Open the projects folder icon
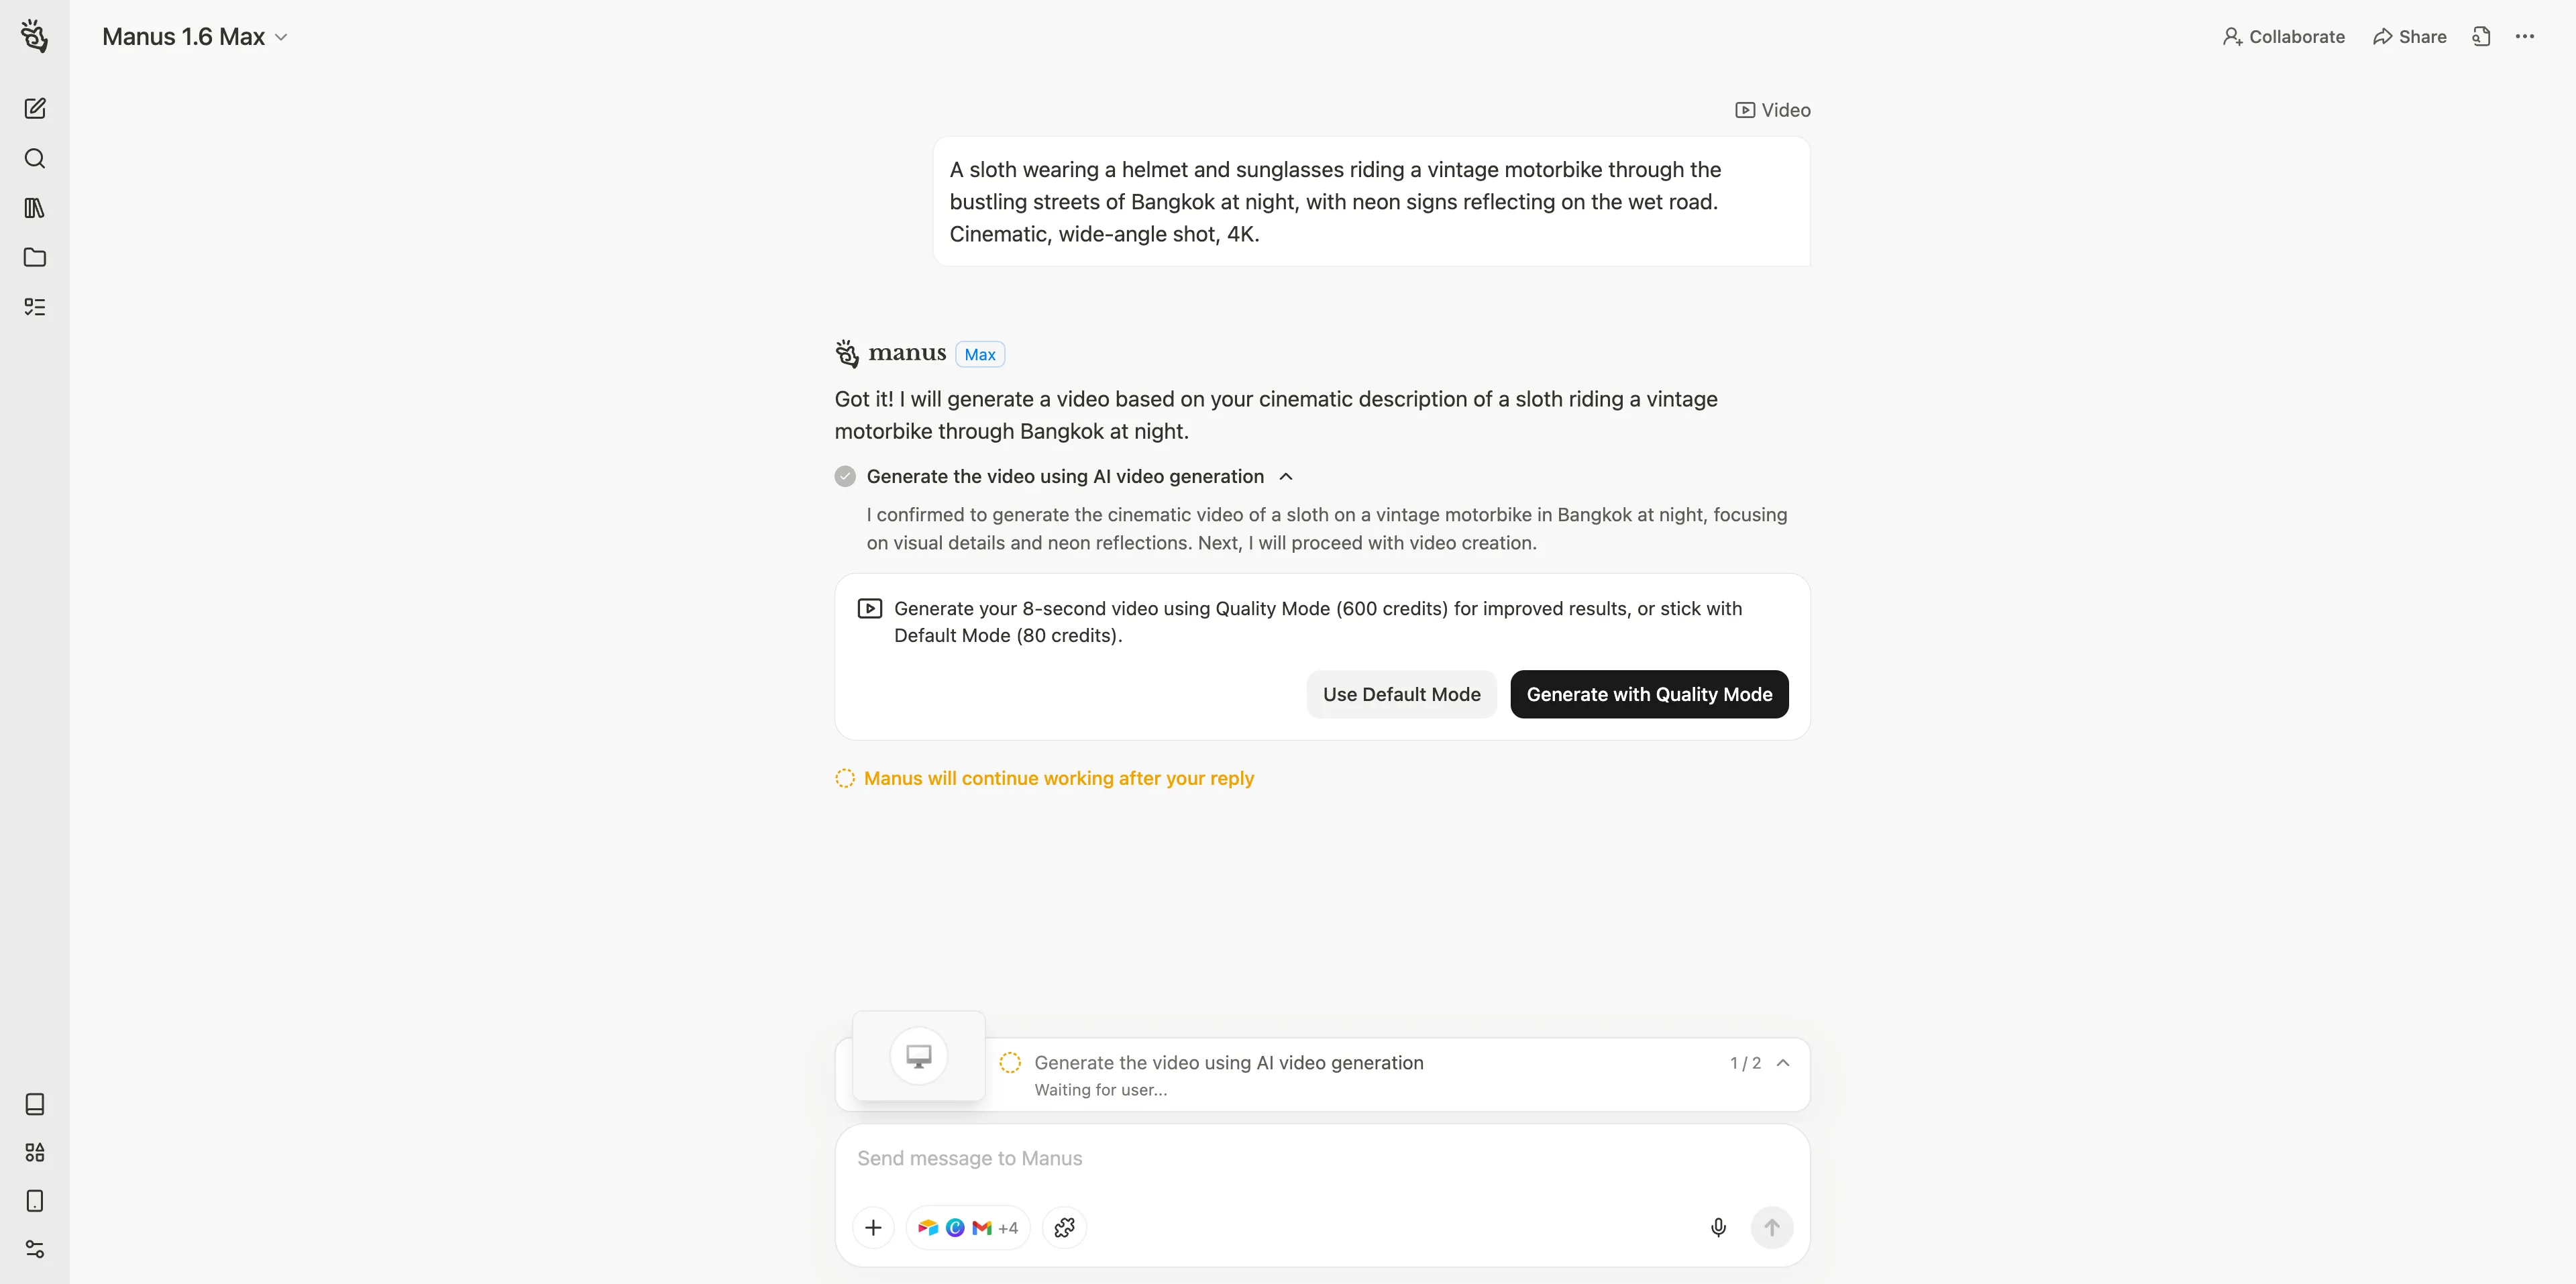 coord(35,257)
